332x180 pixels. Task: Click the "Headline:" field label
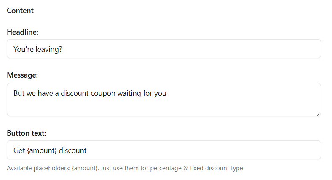pyautogui.click(x=23, y=32)
